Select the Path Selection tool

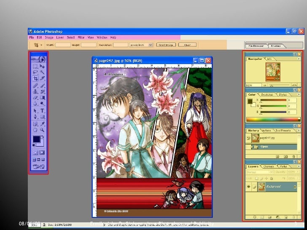click(x=35, y=111)
